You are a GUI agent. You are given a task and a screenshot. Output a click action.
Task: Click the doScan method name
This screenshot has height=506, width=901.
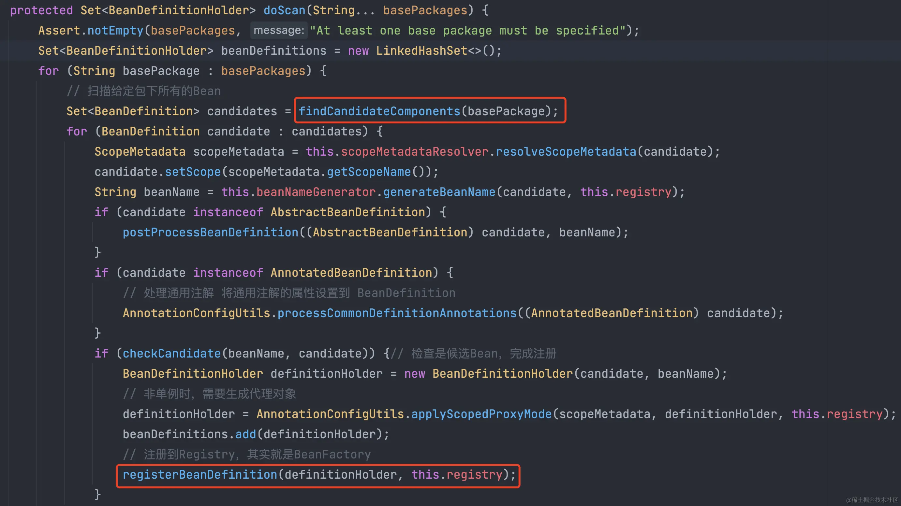[284, 10]
